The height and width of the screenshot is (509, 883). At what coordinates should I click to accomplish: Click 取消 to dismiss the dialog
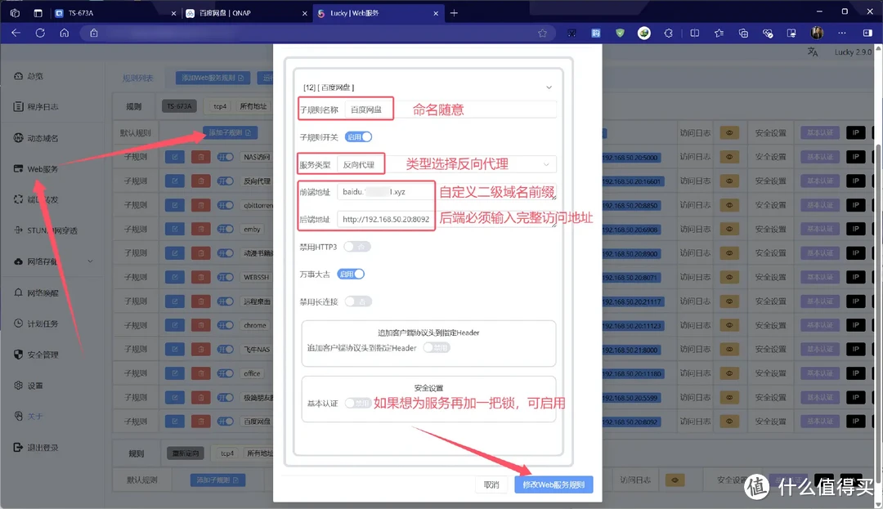pos(491,484)
